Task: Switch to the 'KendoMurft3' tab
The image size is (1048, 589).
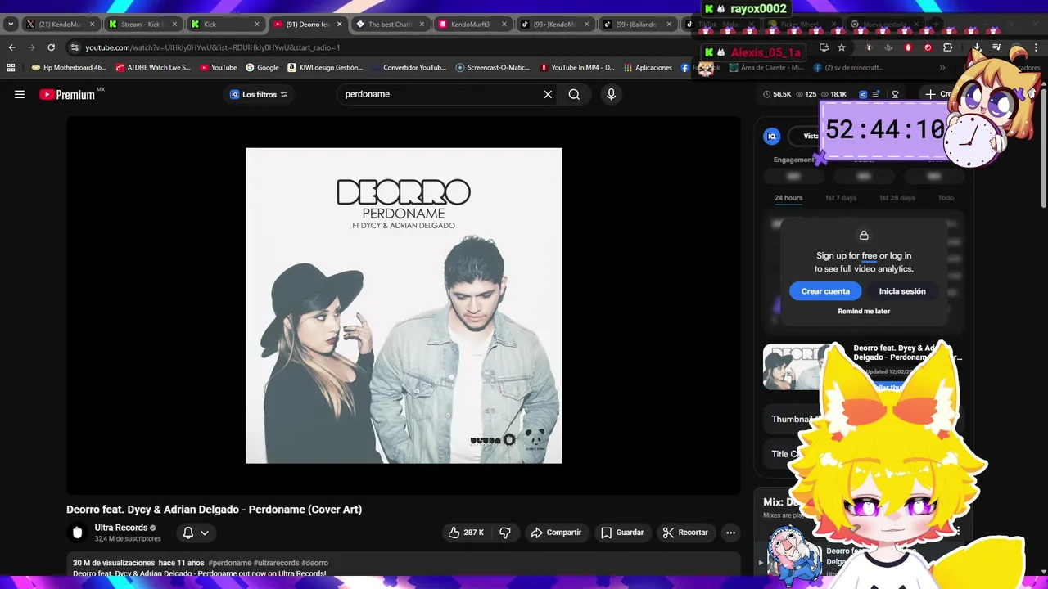Action: point(473,25)
